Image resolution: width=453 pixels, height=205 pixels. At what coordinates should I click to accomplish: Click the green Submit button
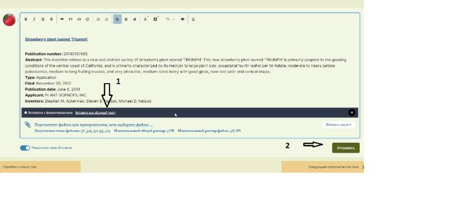pos(346,148)
